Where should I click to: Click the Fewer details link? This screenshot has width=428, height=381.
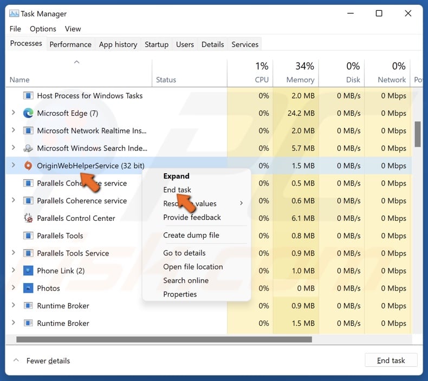click(x=48, y=360)
